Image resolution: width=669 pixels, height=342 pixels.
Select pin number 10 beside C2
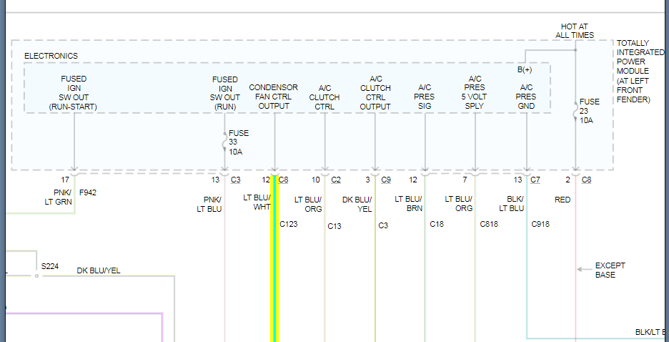315,180
